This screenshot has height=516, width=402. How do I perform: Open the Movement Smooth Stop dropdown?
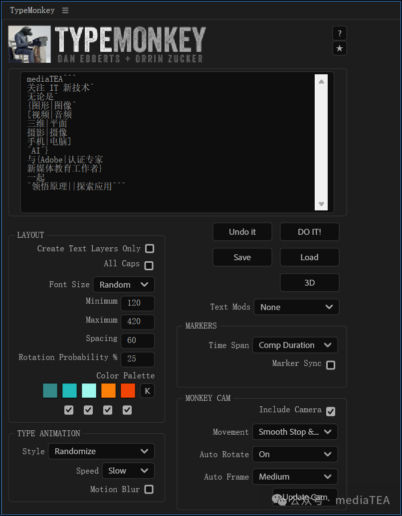click(x=295, y=432)
